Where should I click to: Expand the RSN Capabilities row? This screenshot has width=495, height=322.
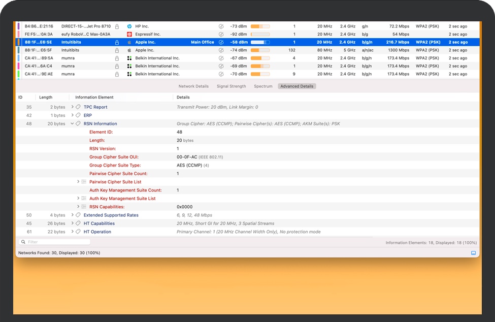pos(78,207)
